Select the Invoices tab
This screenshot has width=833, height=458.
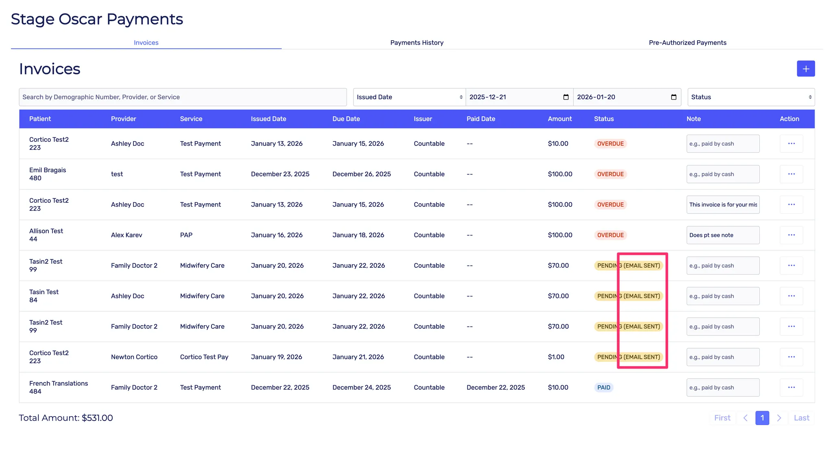click(146, 43)
